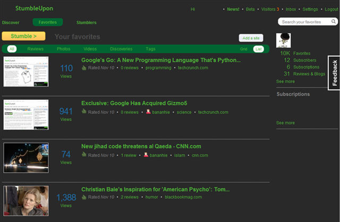Image resolution: width=340 pixels, height=222 pixels.
Task: Click the techcrunch.com link in Google's Go row
Action: [193, 68]
